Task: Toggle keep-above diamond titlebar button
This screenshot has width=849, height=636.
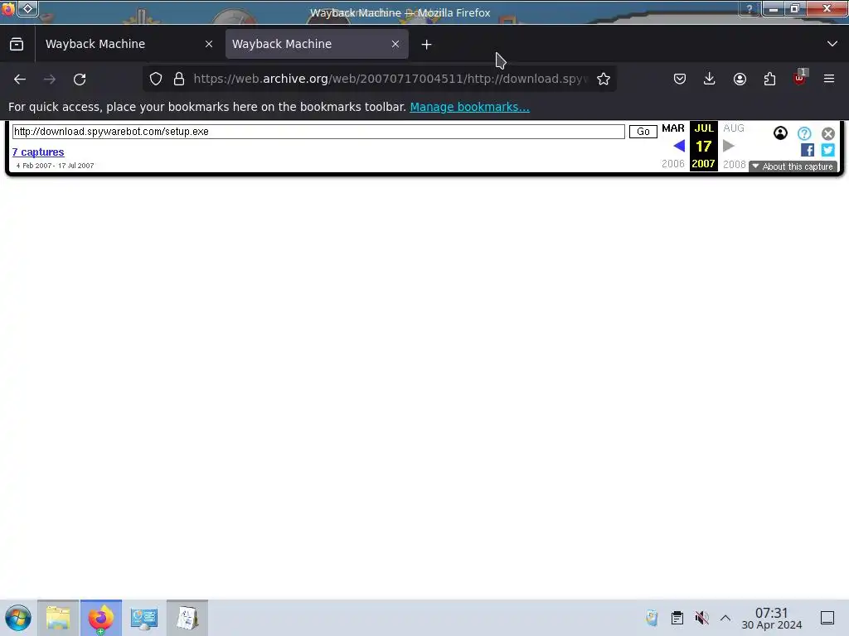Action: [27, 8]
